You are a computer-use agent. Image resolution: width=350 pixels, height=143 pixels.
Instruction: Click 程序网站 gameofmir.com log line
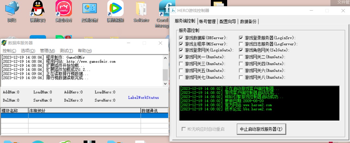pos(59,62)
